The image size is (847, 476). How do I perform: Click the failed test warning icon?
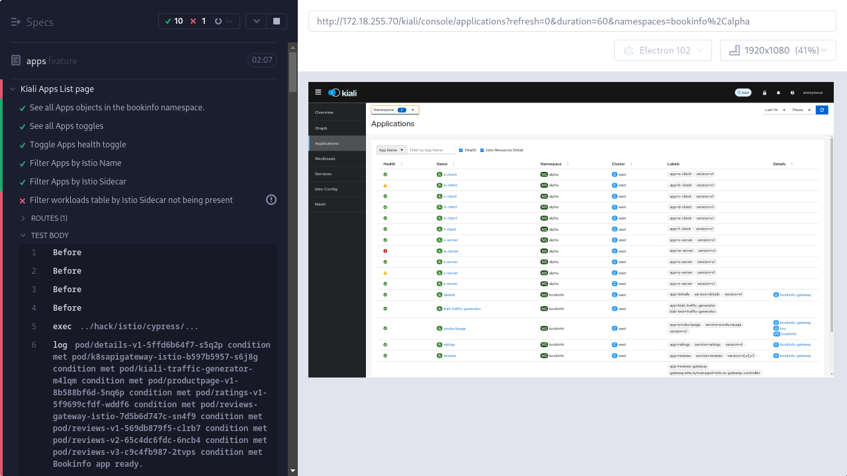click(x=271, y=200)
